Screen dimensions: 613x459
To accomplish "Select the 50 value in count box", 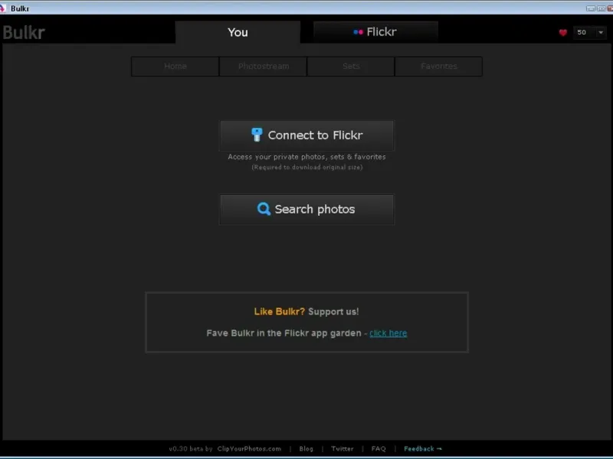I will [582, 32].
